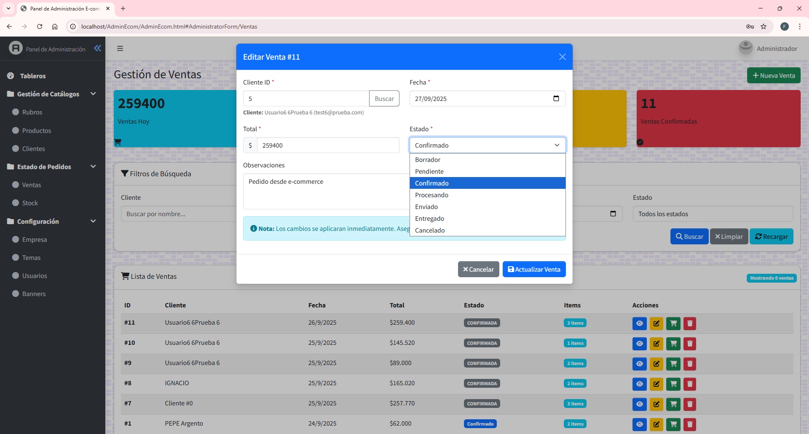The width and height of the screenshot is (809, 434).
Task: Collapse the Gestión de Catálogos sidebar section
Action: (x=93, y=94)
